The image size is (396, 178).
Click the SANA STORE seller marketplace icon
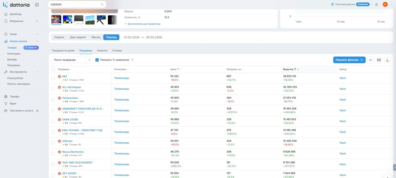59,119
